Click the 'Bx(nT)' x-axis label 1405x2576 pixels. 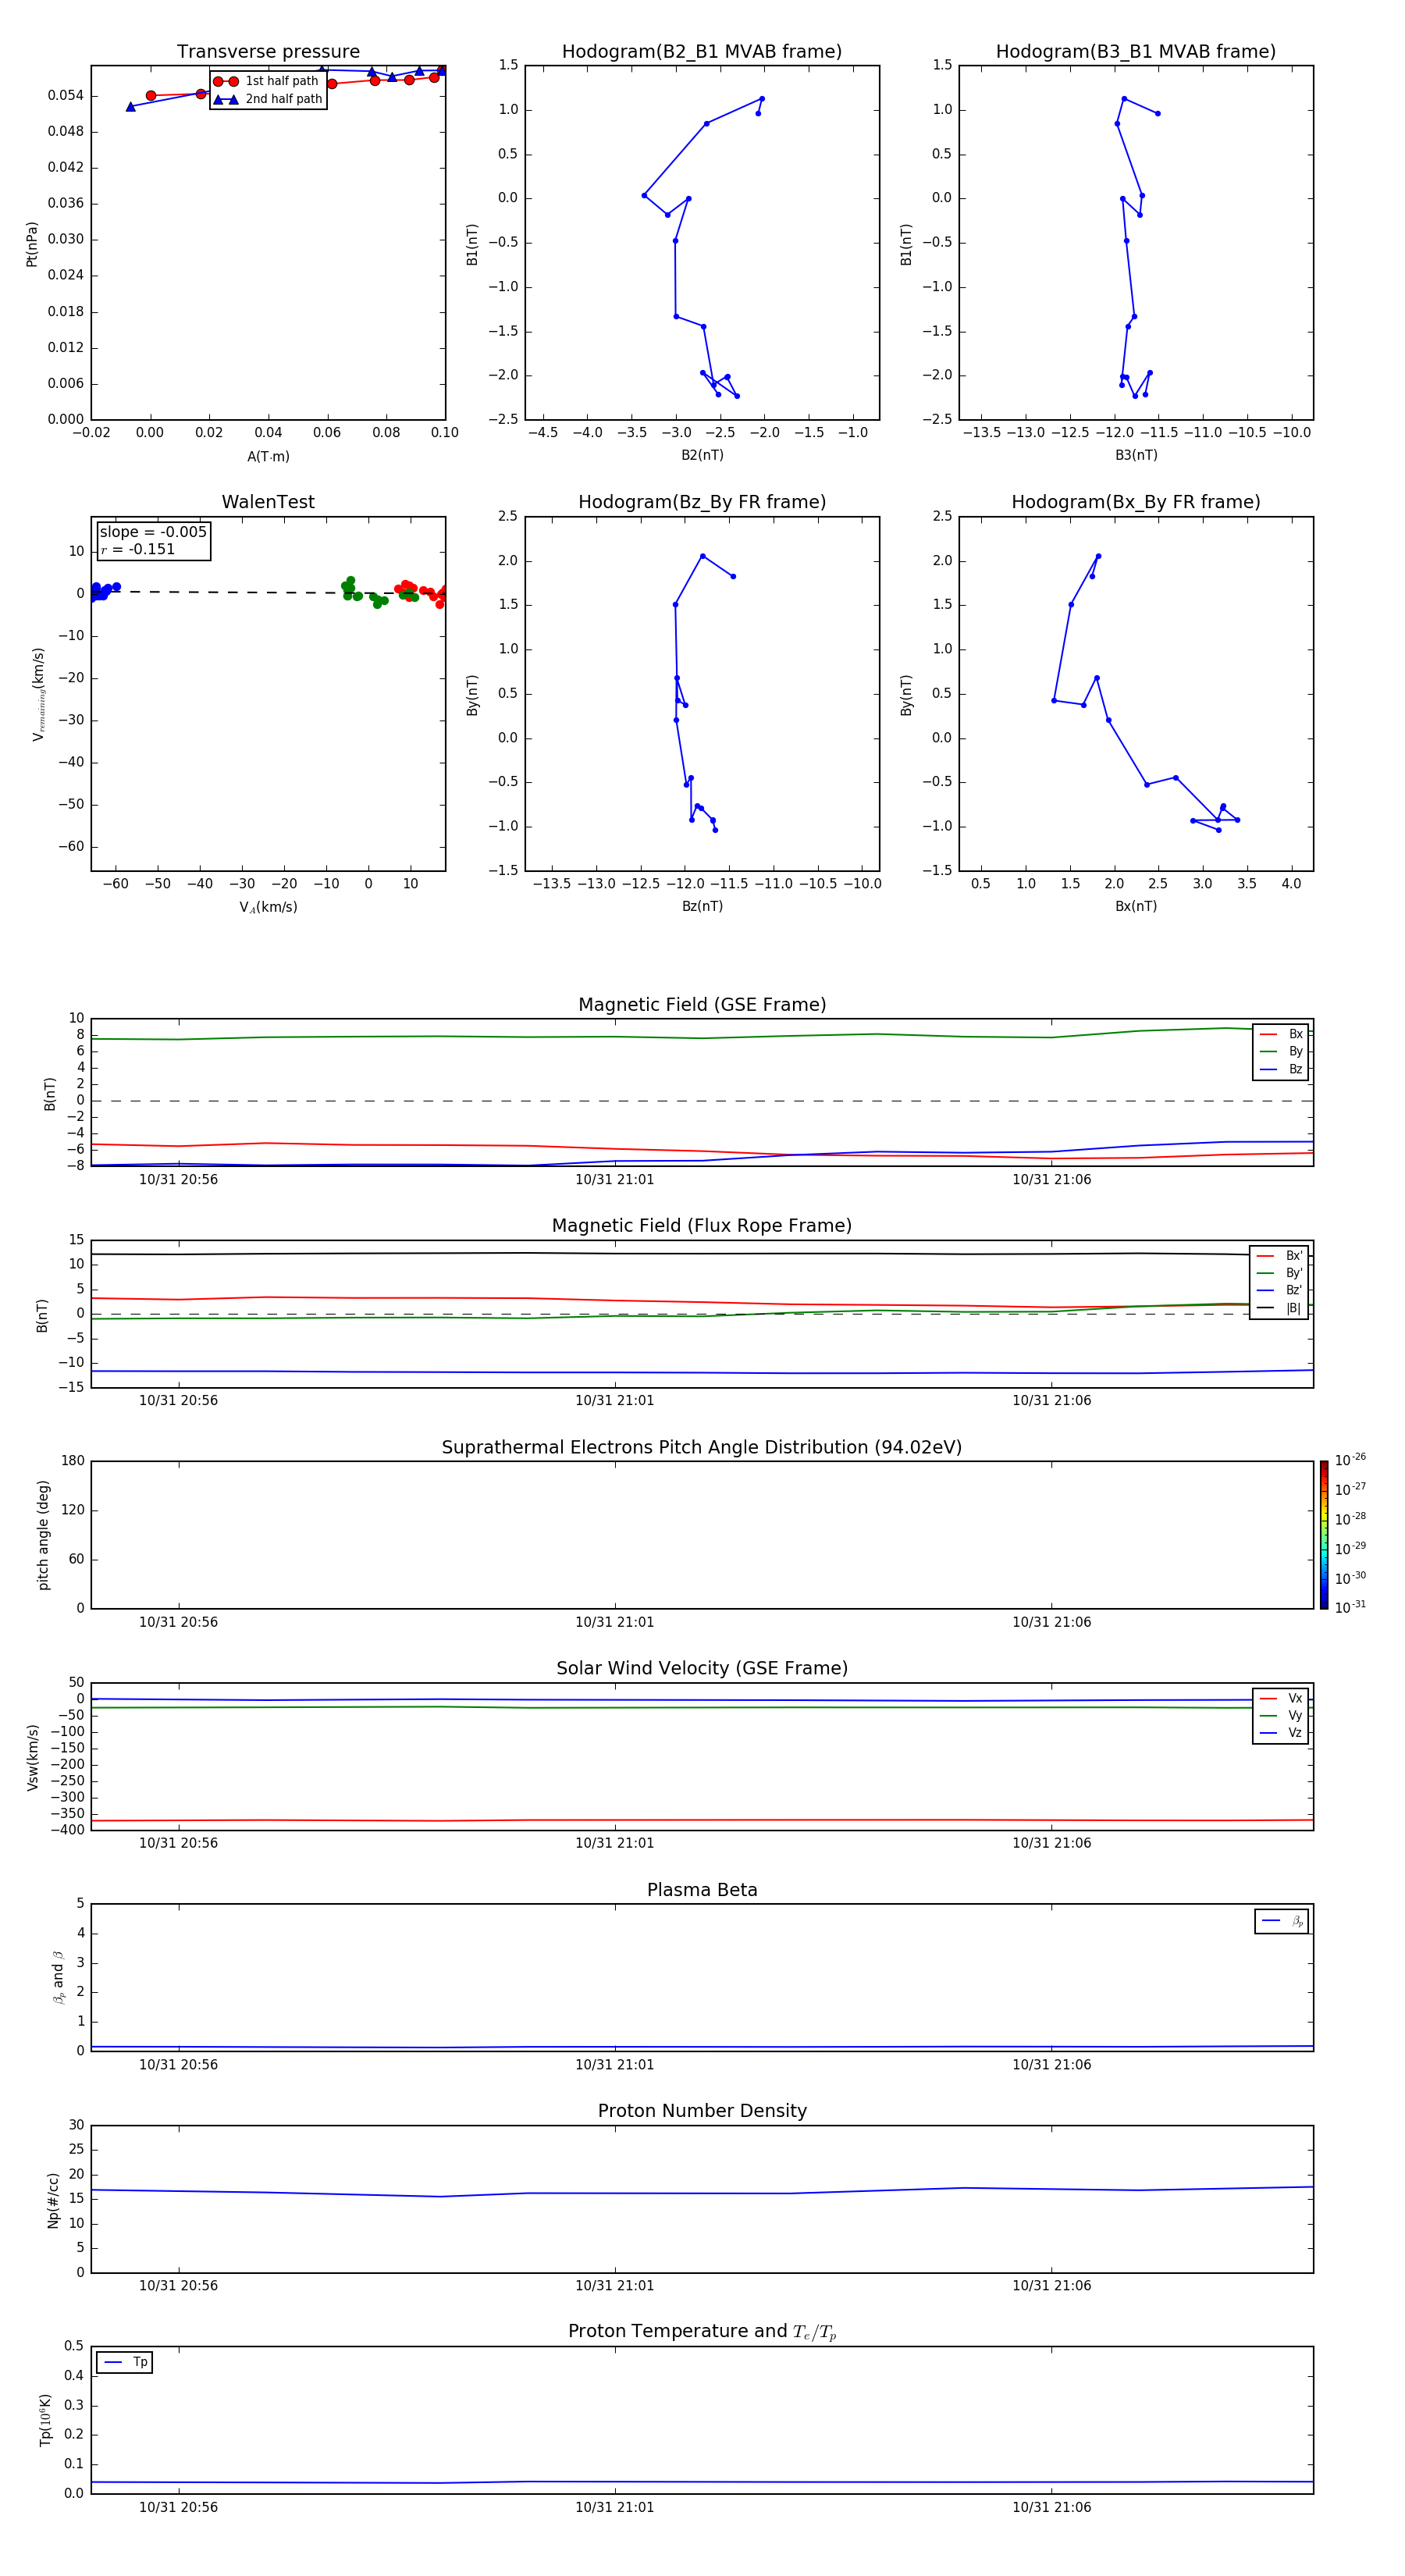tap(1136, 906)
